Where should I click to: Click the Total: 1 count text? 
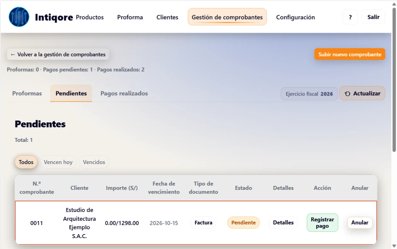point(24,140)
